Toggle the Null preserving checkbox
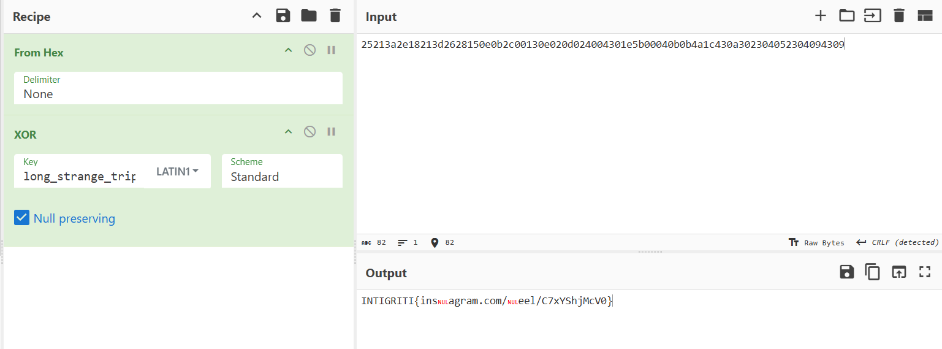This screenshot has width=942, height=349. click(21, 218)
